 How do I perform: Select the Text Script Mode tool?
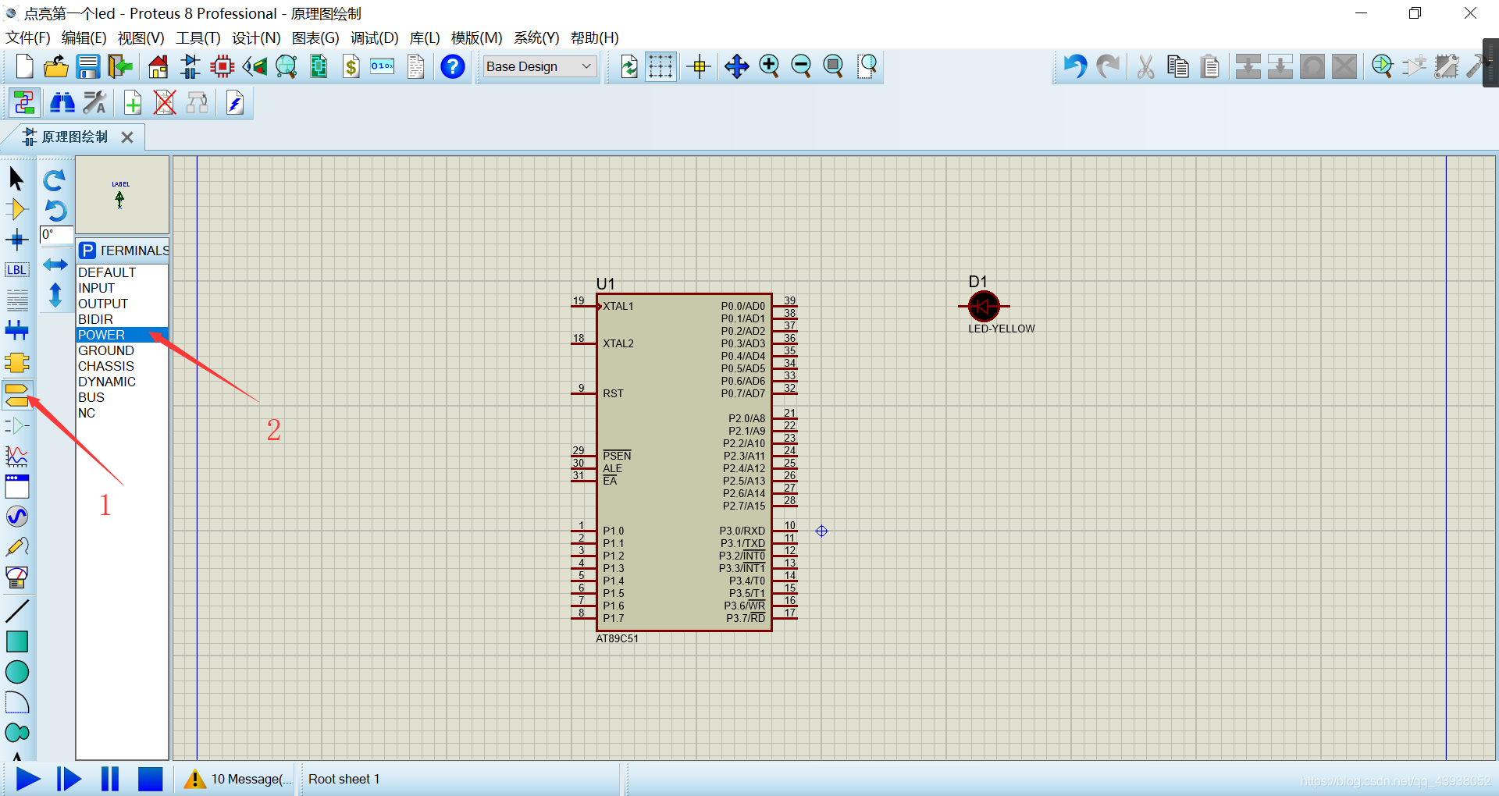point(16,300)
